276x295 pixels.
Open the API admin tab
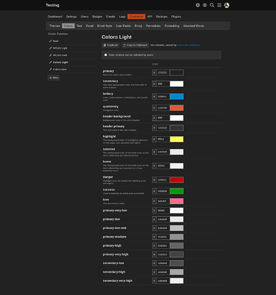150,17
